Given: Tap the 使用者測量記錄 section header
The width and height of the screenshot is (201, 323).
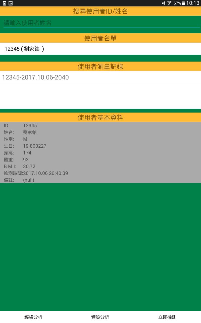Looking at the screenshot, I should point(100,67).
